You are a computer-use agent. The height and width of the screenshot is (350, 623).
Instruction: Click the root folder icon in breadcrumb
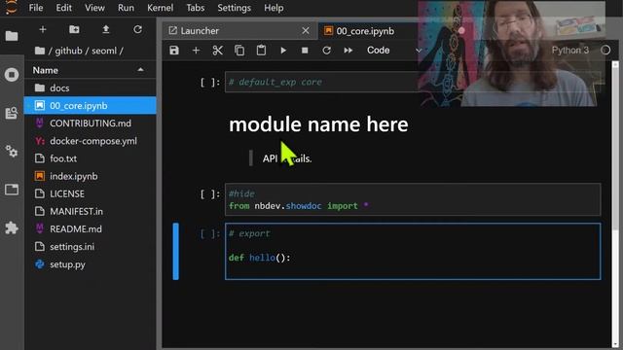39,51
